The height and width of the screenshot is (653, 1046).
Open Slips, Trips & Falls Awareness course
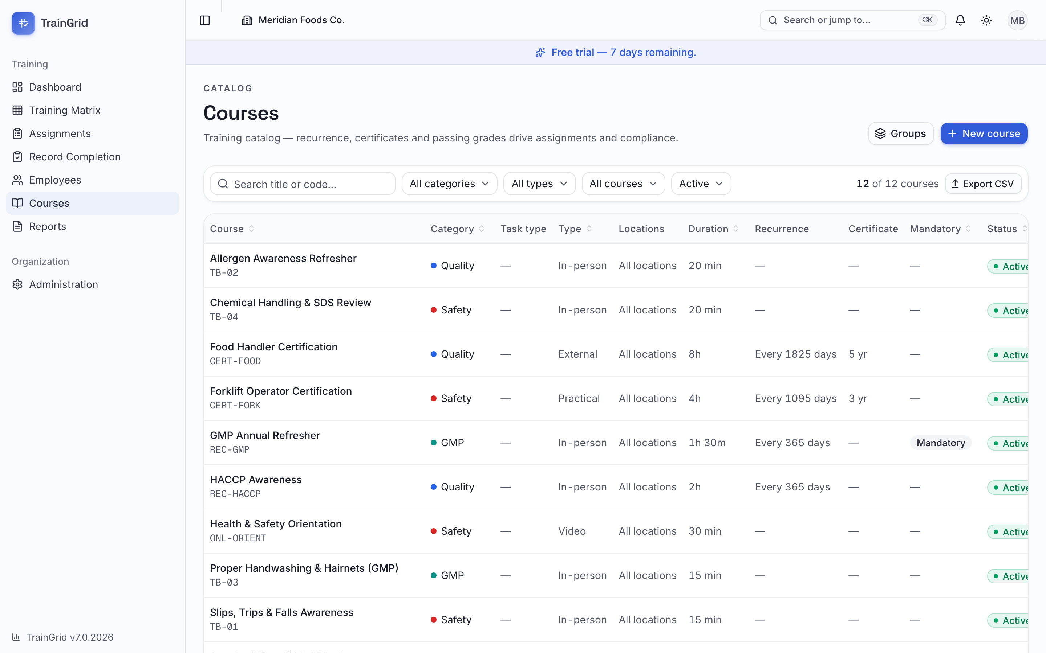[x=282, y=612]
